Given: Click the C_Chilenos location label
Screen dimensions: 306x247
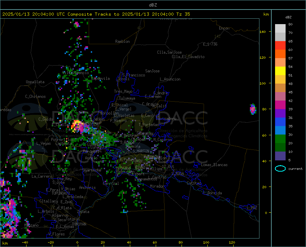Looking at the screenshot, I should [x=35, y=96].
